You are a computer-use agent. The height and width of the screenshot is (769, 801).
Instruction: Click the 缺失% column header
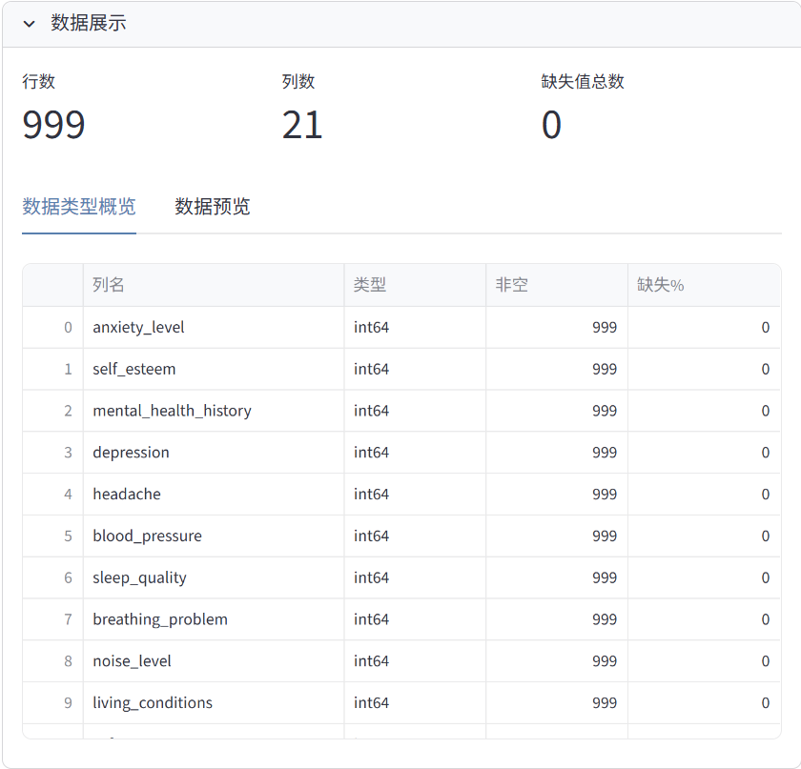coord(661,285)
